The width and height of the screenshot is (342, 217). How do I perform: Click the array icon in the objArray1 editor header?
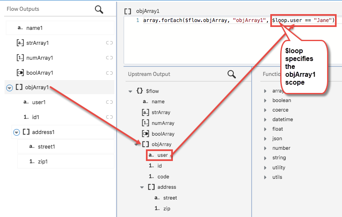tap(128, 11)
